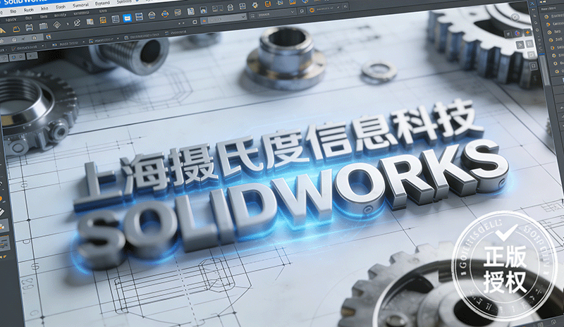Open the 'Sumoral' menu in the menu bar
This screenshot has width=564, height=327.
click(x=80, y=6)
